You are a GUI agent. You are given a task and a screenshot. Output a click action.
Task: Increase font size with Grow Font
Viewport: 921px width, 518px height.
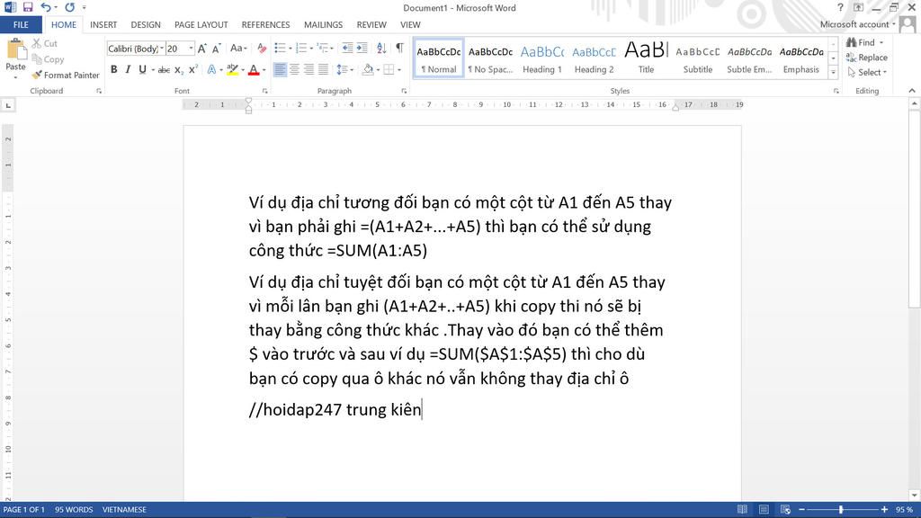click(x=202, y=49)
